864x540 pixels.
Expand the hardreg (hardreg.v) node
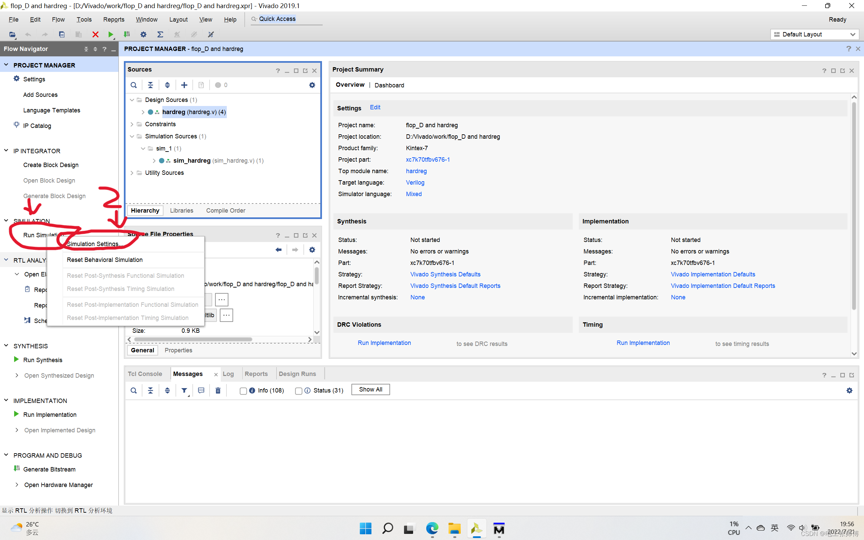[x=143, y=112]
